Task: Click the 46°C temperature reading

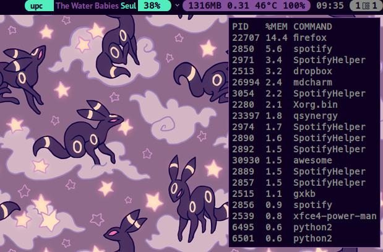Action: (x=266, y=6)
